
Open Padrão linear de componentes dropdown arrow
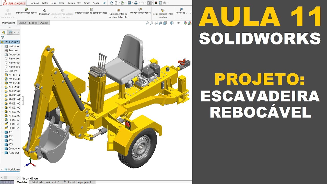pyautogui.click(x=91, y=18)
